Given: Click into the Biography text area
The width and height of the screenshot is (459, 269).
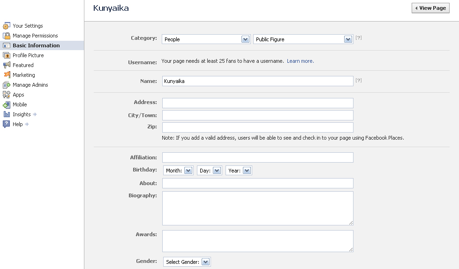Looking at the screenshot, I should pyautogui.click(x=257, y=208).
